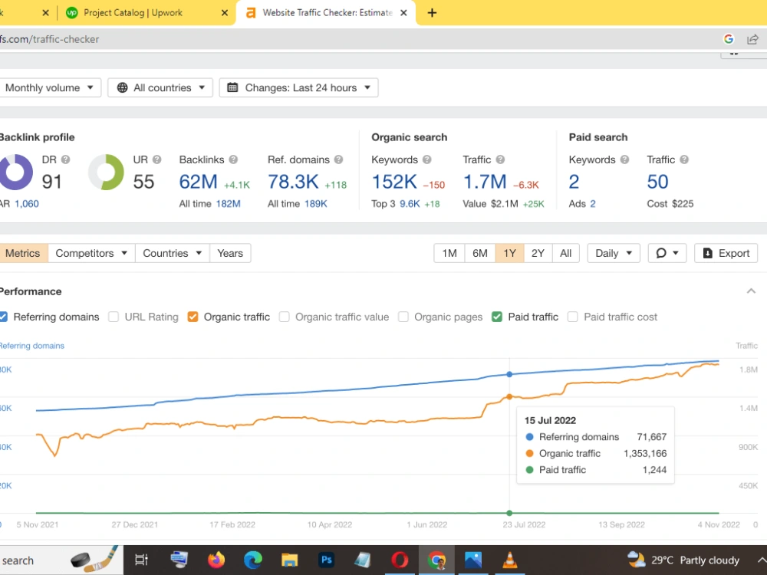Open Changes: Last 24 hours dropdown
The width and height of the screenshot is (767, 575).
[x=299, y=87]
